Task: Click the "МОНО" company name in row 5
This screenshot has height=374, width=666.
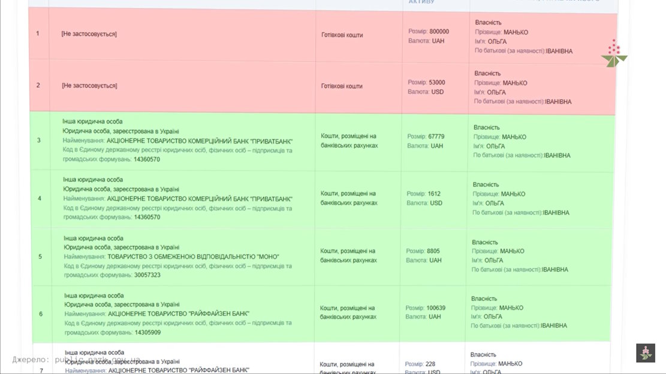Action: (194, 257)
